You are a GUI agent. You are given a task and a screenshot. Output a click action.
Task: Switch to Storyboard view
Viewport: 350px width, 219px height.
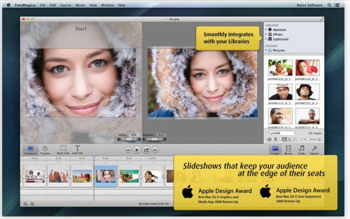point(30,150)
